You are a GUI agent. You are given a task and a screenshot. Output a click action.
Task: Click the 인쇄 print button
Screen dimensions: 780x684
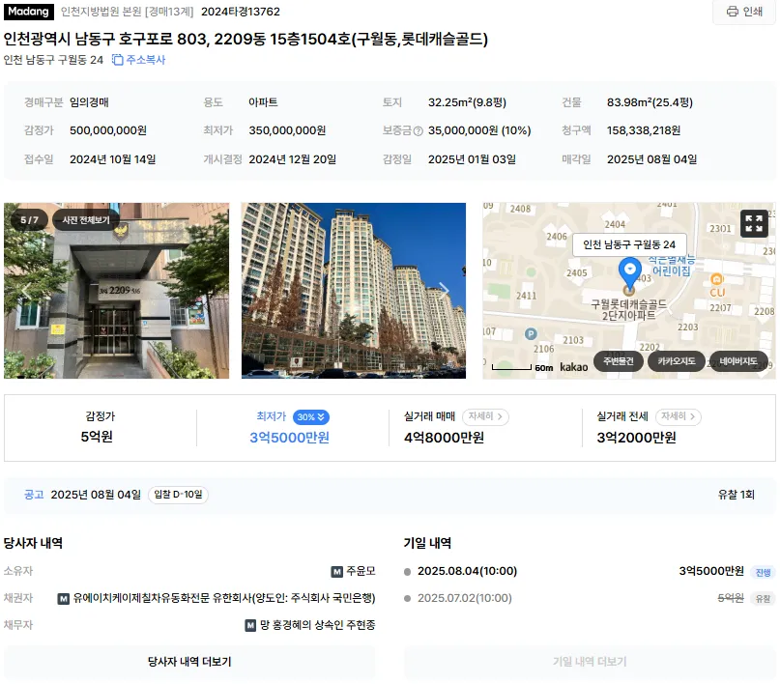[744, 12]
